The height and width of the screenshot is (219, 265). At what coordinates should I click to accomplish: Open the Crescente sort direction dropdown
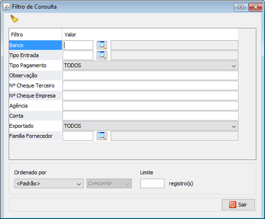[109, 183]
